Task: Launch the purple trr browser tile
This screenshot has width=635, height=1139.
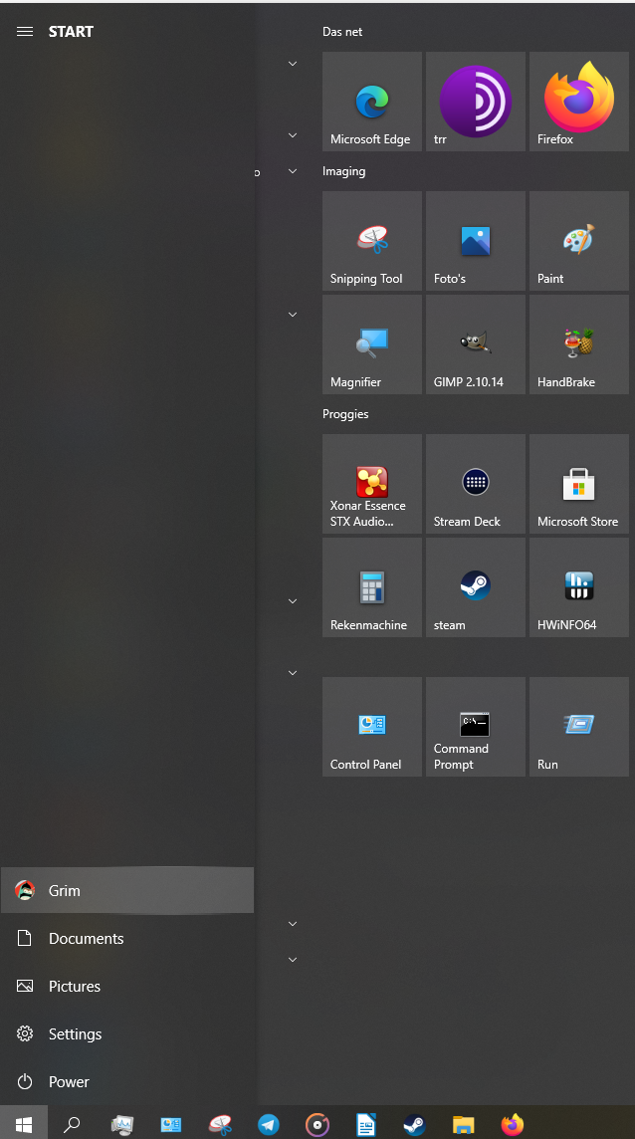Action: 475,102
